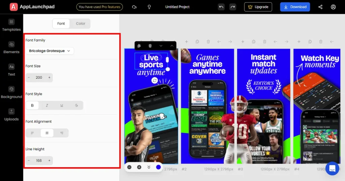Copy screenshot #2 using its duplicate icon
The image size is (345, 181).
pos(197,41)
